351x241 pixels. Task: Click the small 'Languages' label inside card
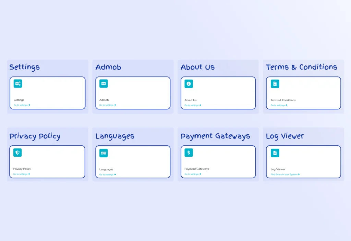106,169
